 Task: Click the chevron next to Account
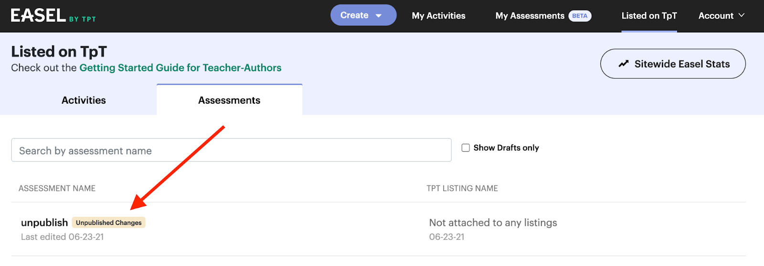[742, 15]
